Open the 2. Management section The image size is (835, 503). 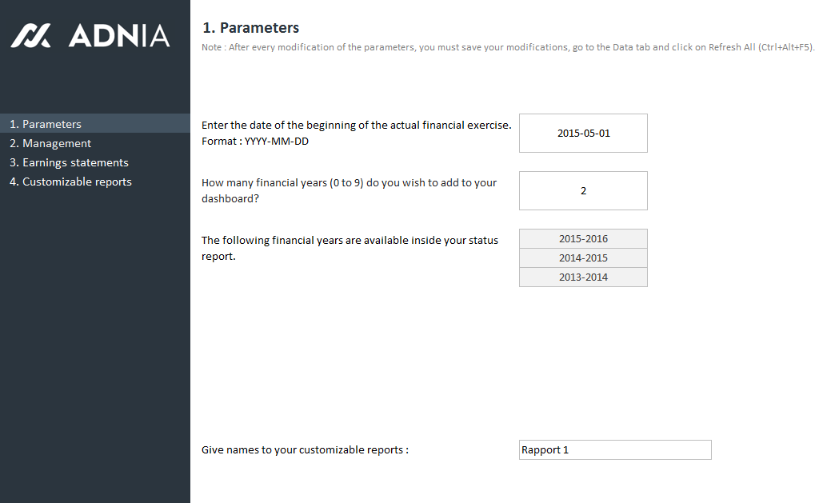coord(50,143)
